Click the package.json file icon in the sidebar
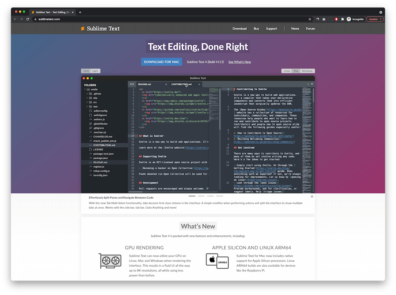The height and width of the screenshot is (295, 396). (x=89, y=158)
